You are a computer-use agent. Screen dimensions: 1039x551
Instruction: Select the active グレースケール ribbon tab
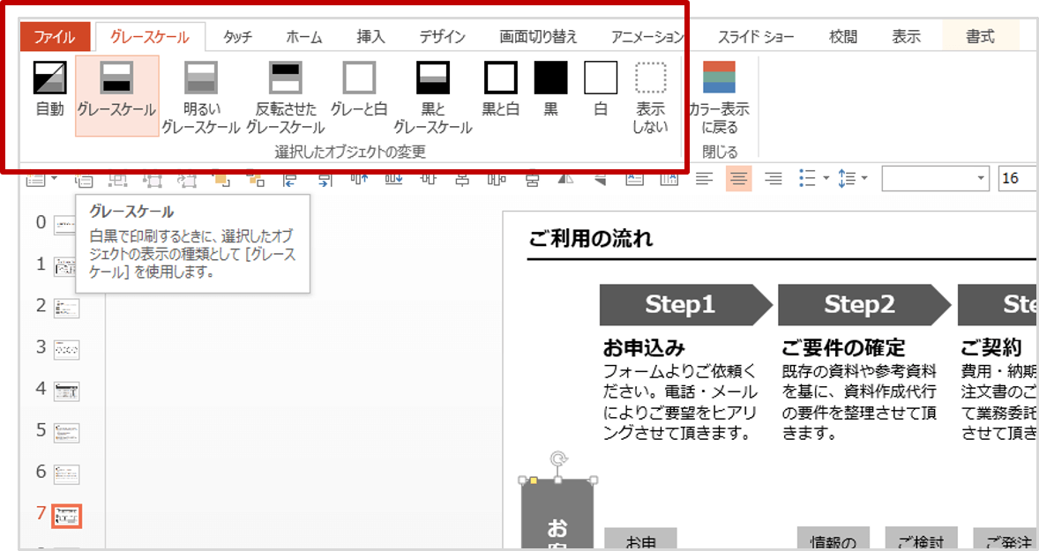(150, 36)
